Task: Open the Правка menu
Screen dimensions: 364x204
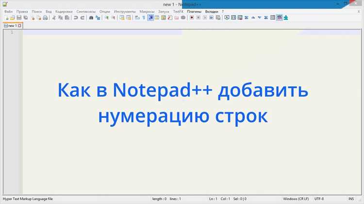Action: pos(22,11)
